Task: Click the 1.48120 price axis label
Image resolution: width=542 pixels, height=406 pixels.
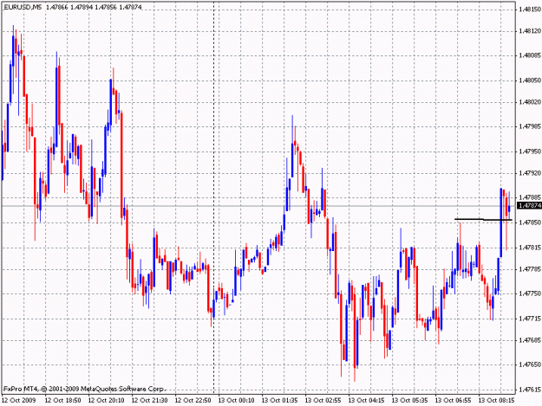Action: pyautogui.click(x=530, y=31)
